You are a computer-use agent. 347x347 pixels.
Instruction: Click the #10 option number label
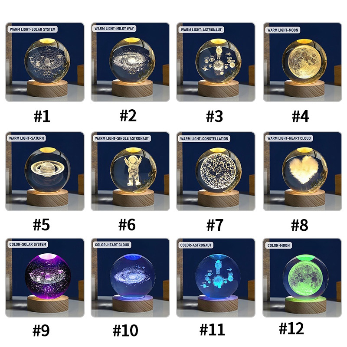point(125,331)
